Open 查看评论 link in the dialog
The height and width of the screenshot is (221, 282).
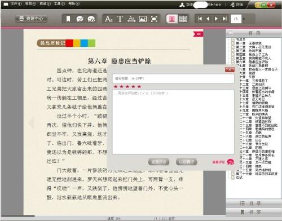point(219,162)
